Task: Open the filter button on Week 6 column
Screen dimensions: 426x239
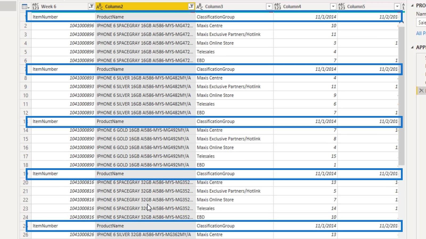Action: [x=91, y=7]
